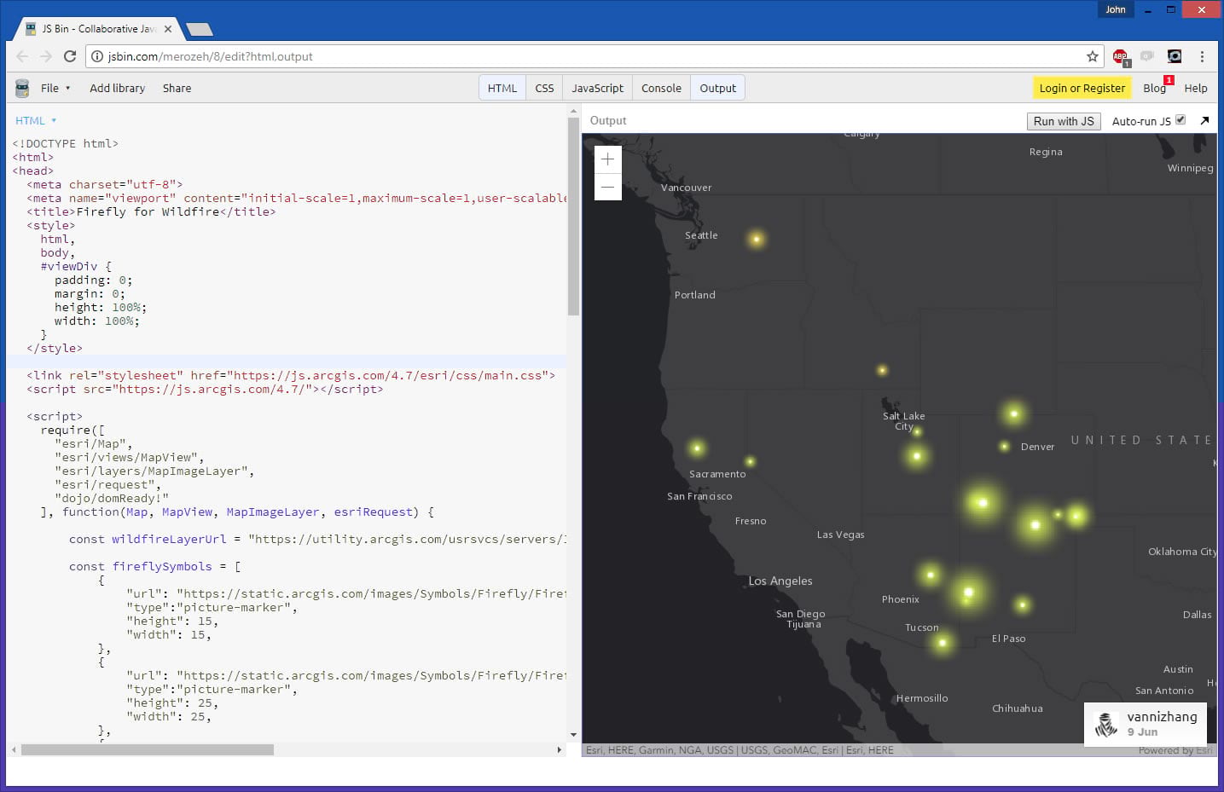The width and height of the screenshot is (1224, 792).
Task: Click the 9 Jun date text
Action: point(1142,732)
